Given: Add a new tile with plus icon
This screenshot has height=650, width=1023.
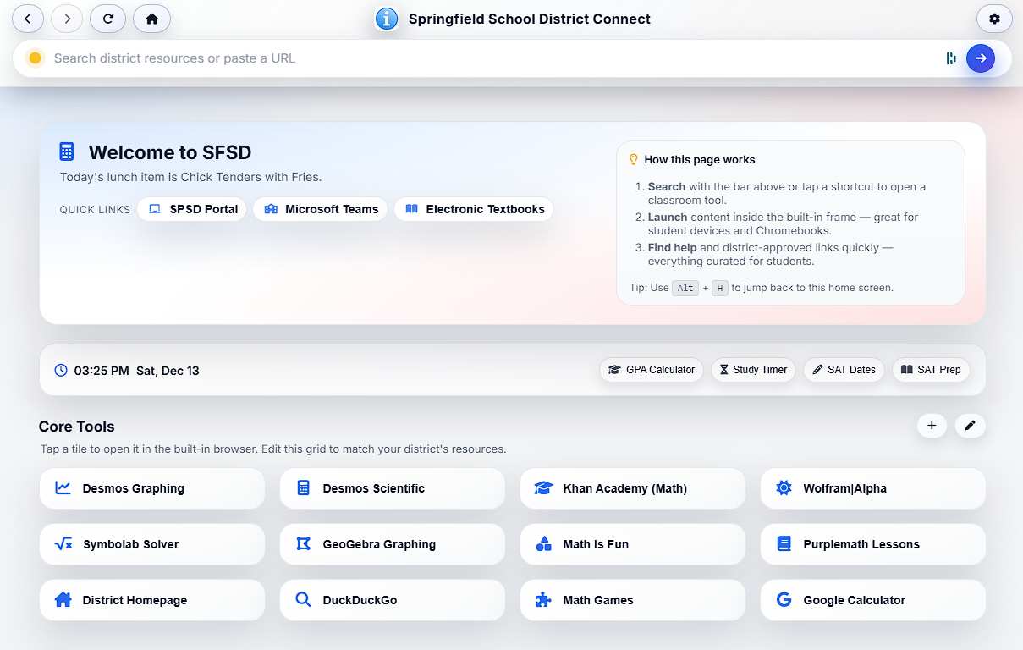Looking at the screenshot, I should pyautogui.click(x=932, y=426).
